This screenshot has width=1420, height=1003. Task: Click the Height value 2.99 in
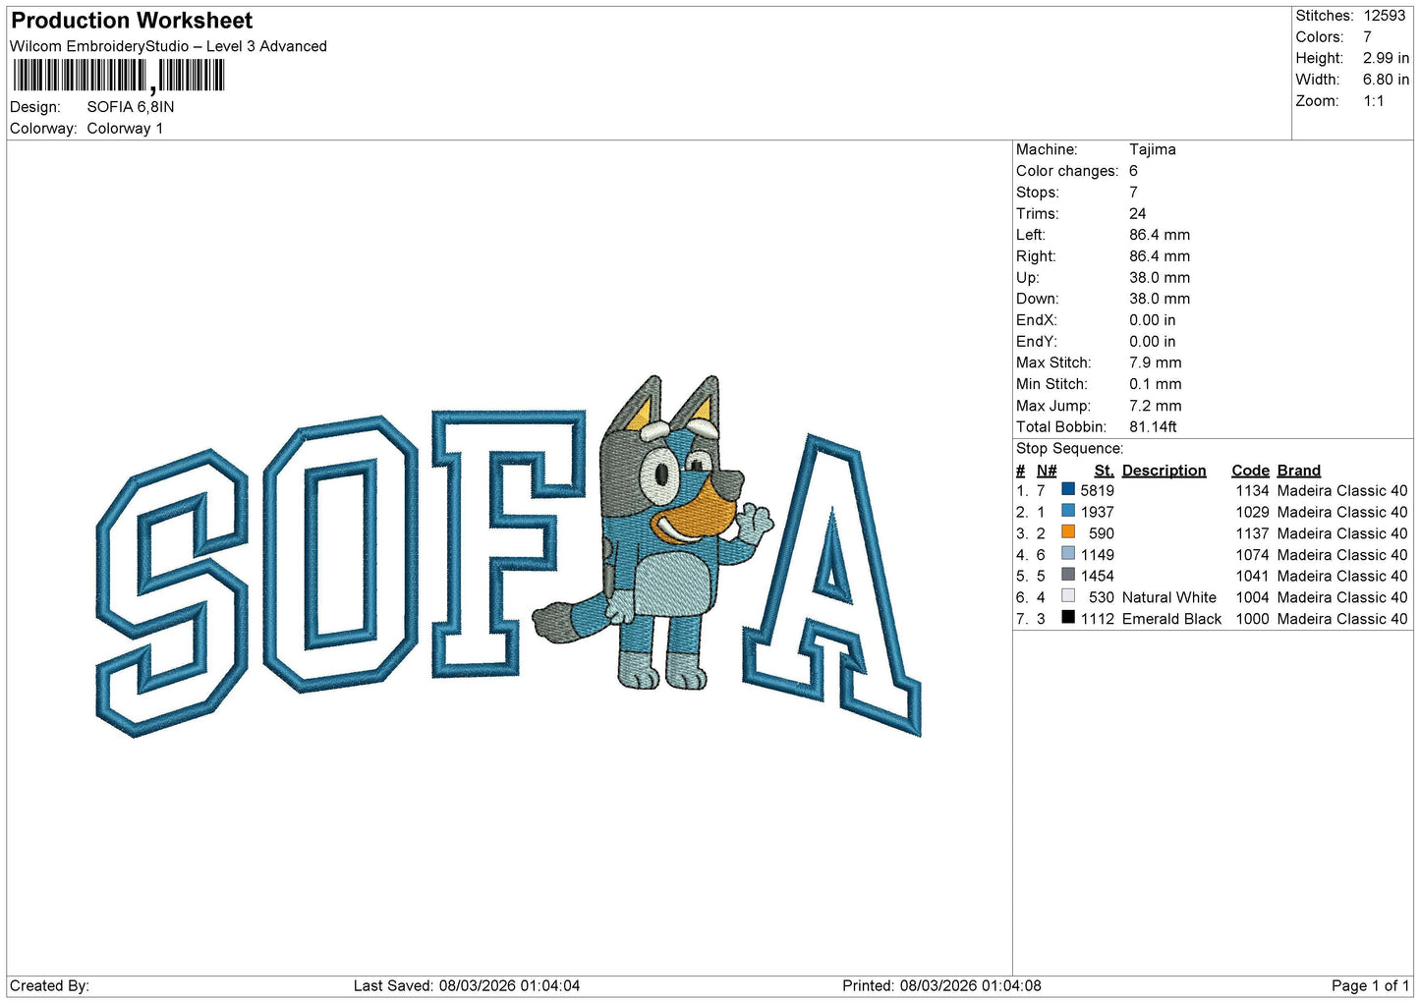pyautogui.click(x=1386, y=58)
